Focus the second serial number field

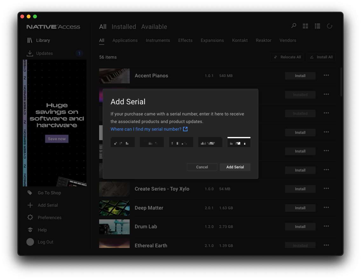tap(152, 142)
